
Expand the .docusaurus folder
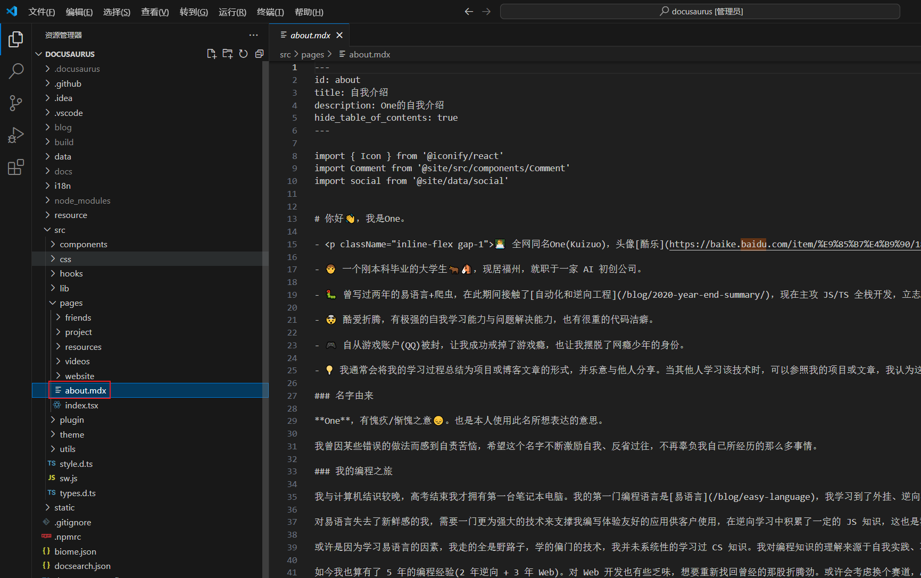coord(47,69)
